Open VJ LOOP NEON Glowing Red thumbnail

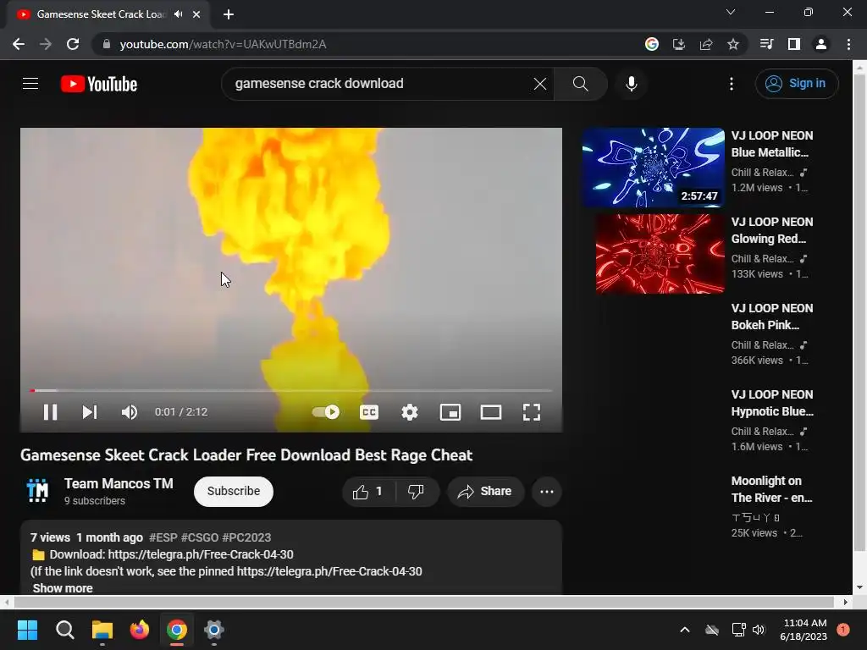pyautogui.click(x=660, y=254)
